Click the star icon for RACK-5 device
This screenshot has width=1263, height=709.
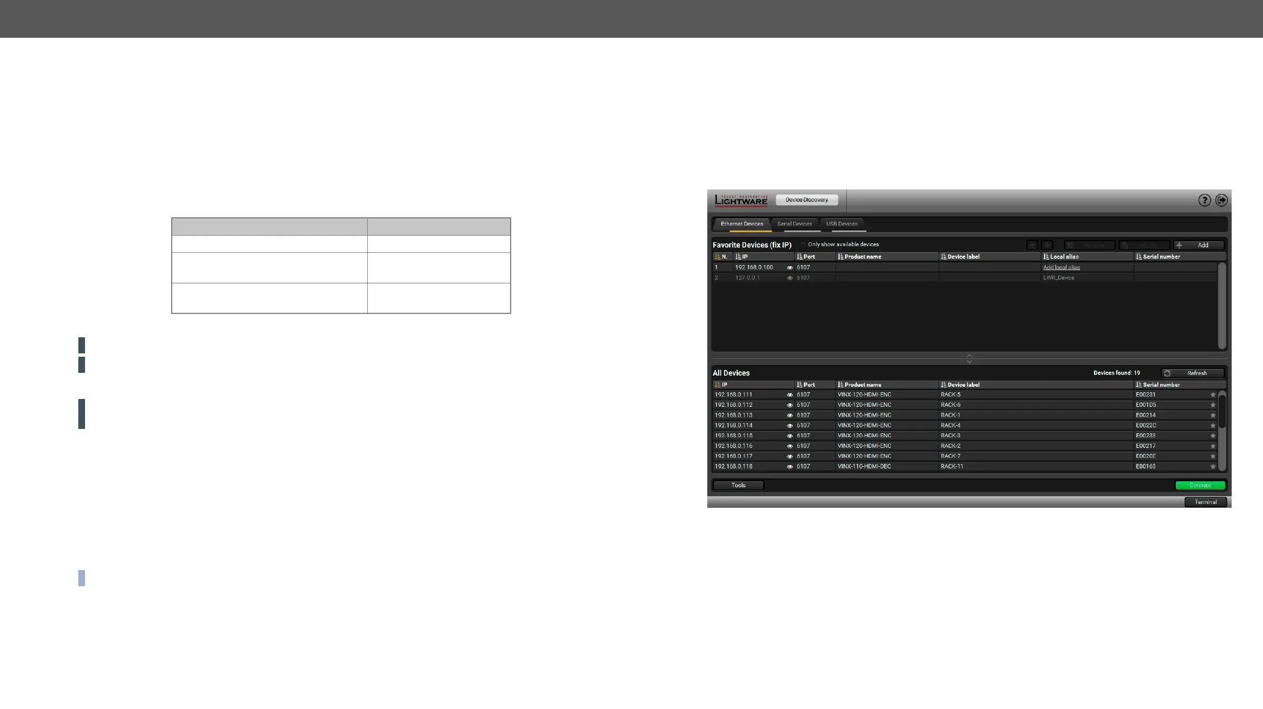coord(1213,395)
